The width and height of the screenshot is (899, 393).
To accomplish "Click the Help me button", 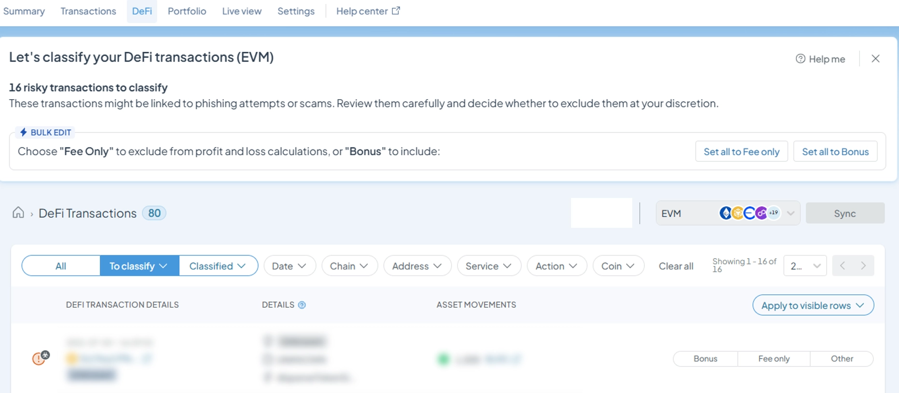I will (820, 59).
